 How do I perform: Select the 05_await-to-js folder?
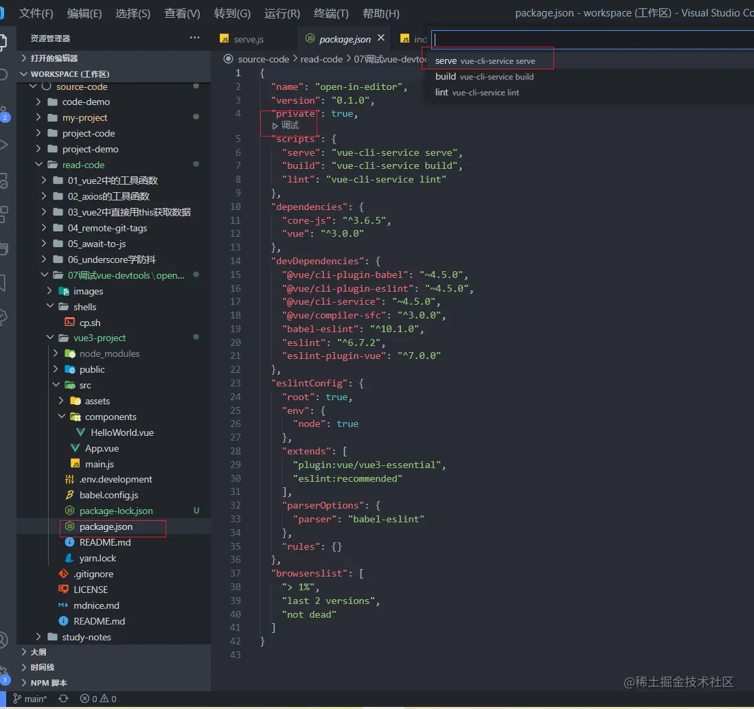point(114,244)
